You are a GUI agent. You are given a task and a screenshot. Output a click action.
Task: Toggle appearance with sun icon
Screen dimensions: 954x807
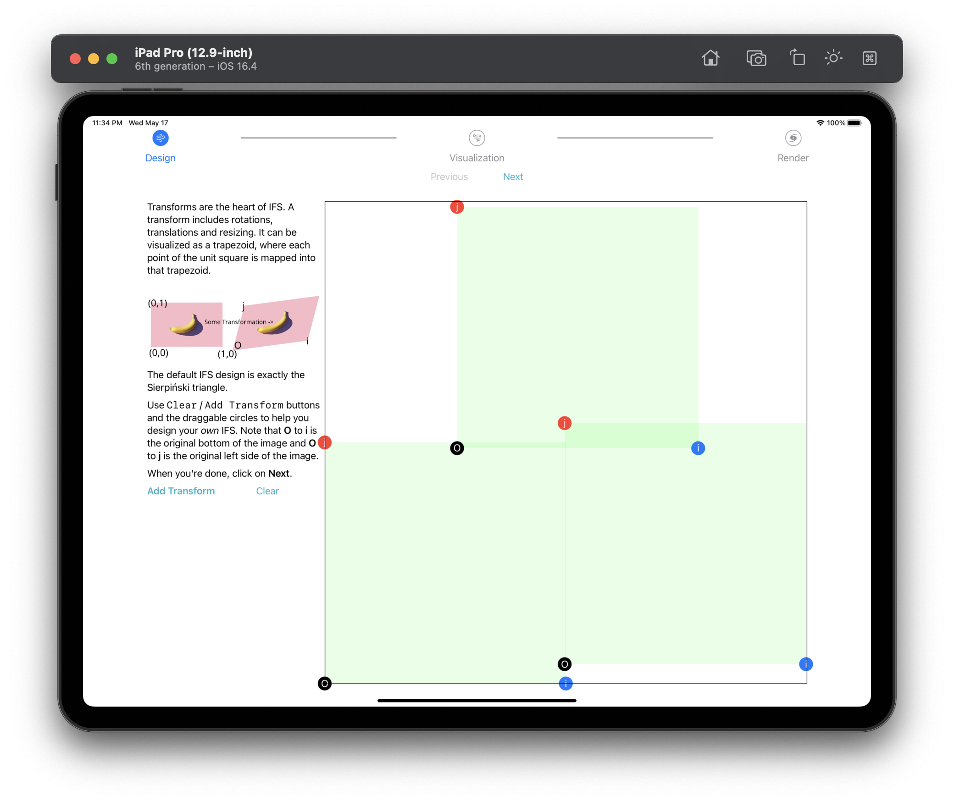coord(833,58)
